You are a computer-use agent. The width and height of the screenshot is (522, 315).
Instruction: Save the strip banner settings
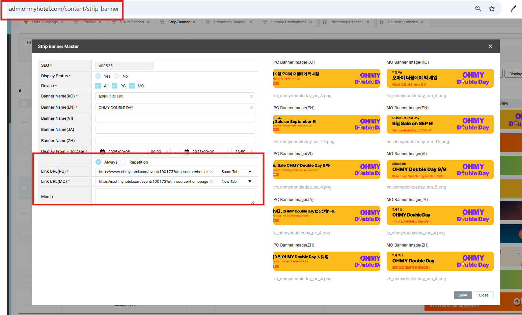463,295
